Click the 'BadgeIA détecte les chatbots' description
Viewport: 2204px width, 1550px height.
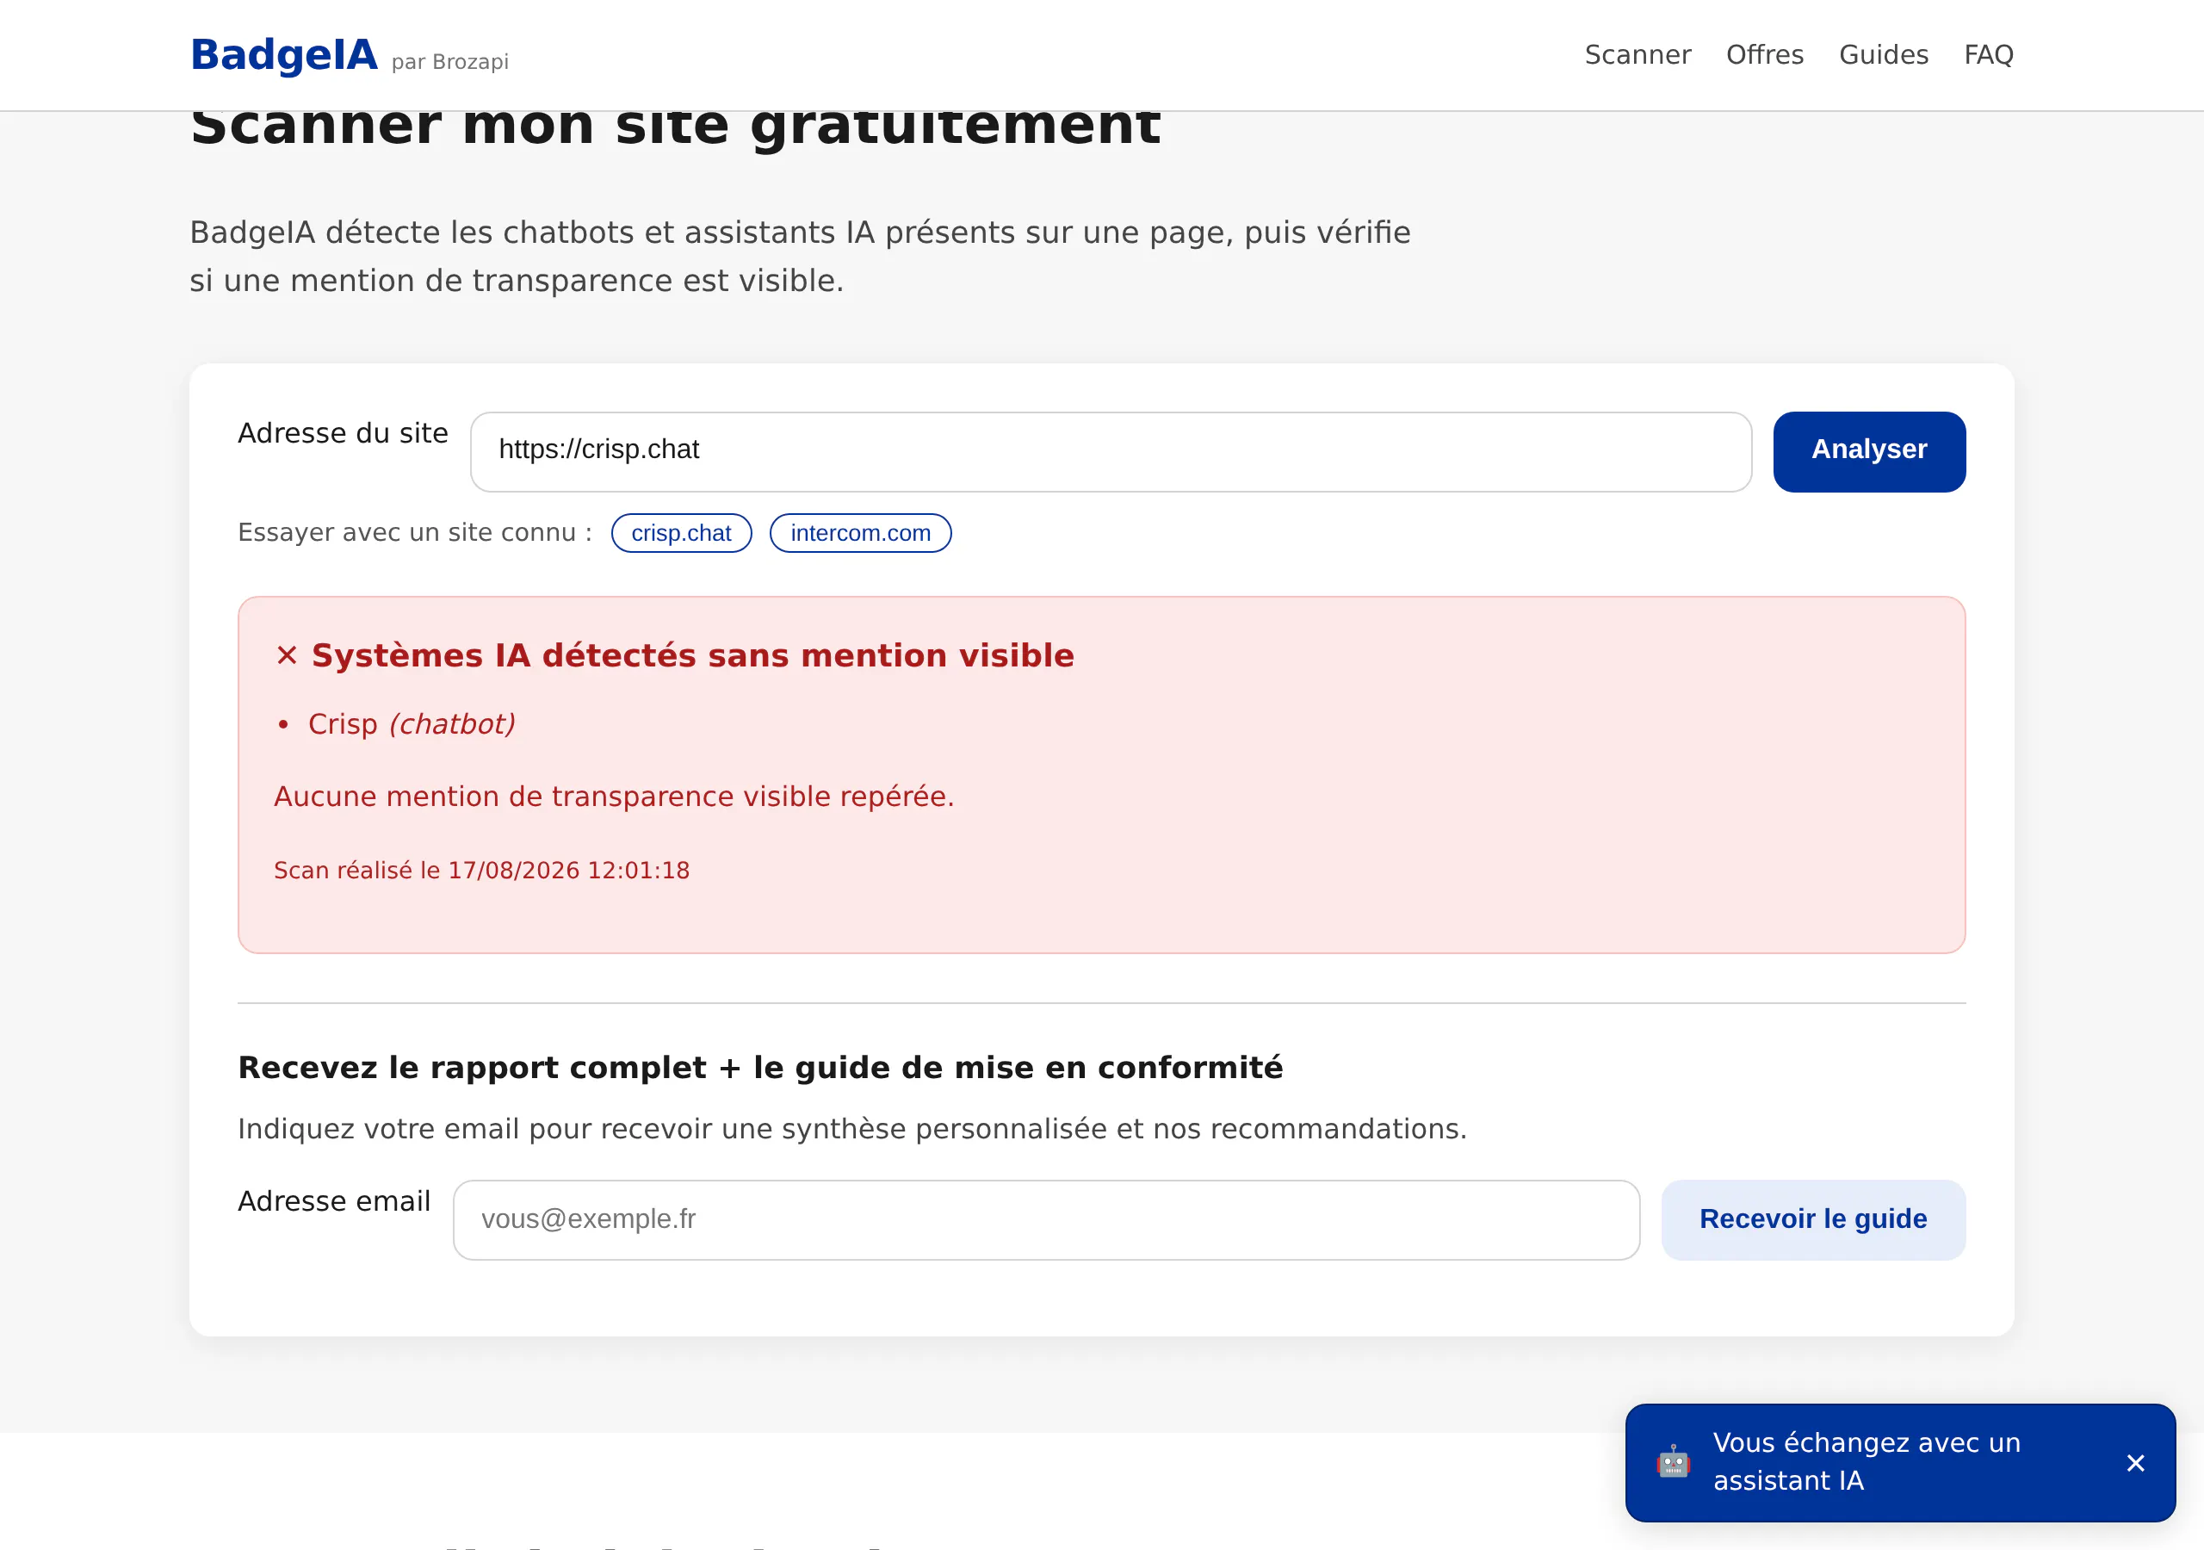pyautogui.click(x=800, y=257)
